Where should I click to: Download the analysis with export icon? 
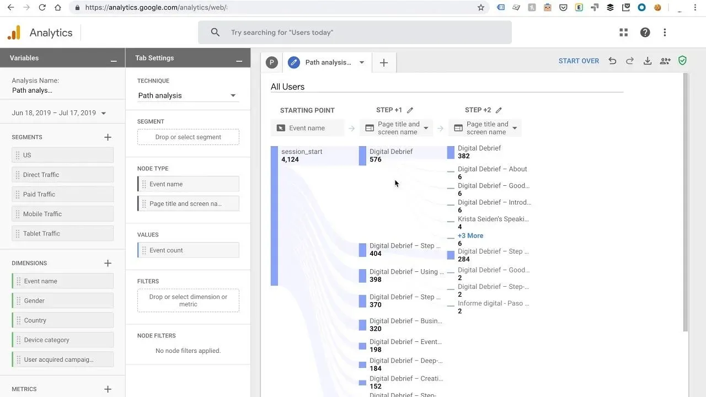tap(648, 61)
